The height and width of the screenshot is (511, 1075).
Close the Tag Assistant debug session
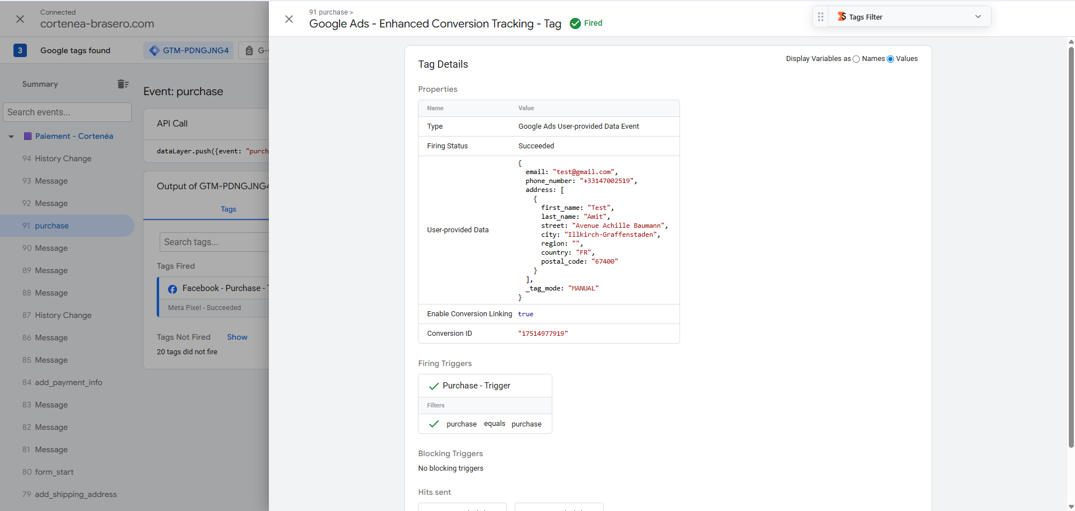click(x=20, y=19)
